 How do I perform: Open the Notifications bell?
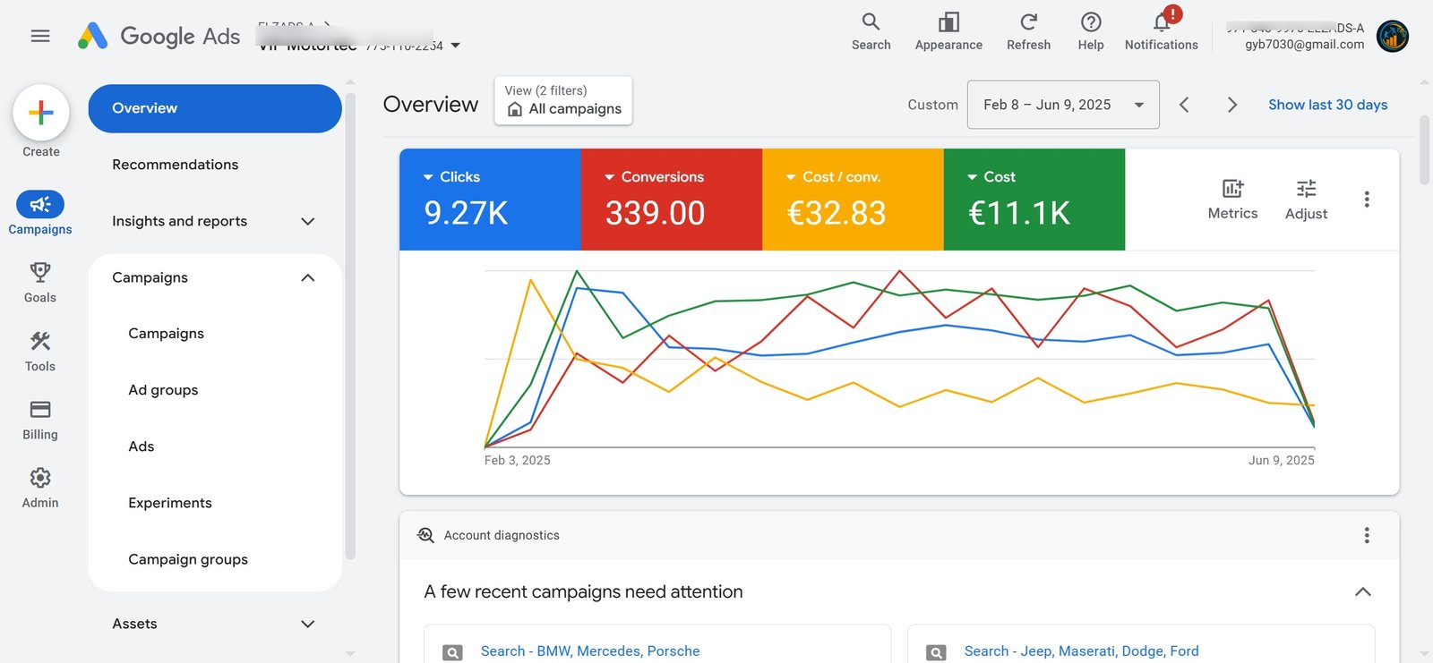coord(1162,32)
